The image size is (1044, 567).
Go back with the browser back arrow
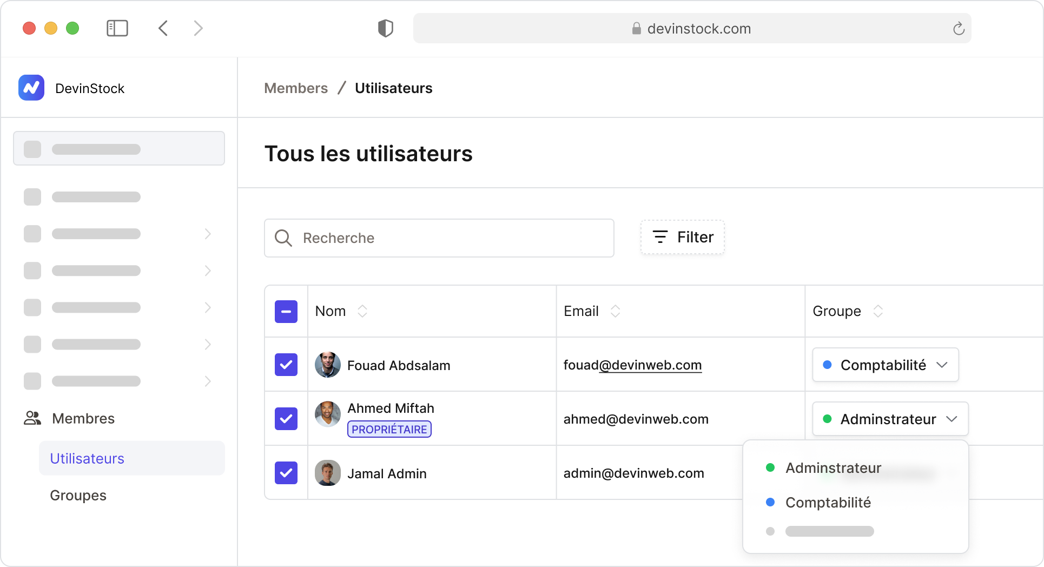click(x=163, y=28)
